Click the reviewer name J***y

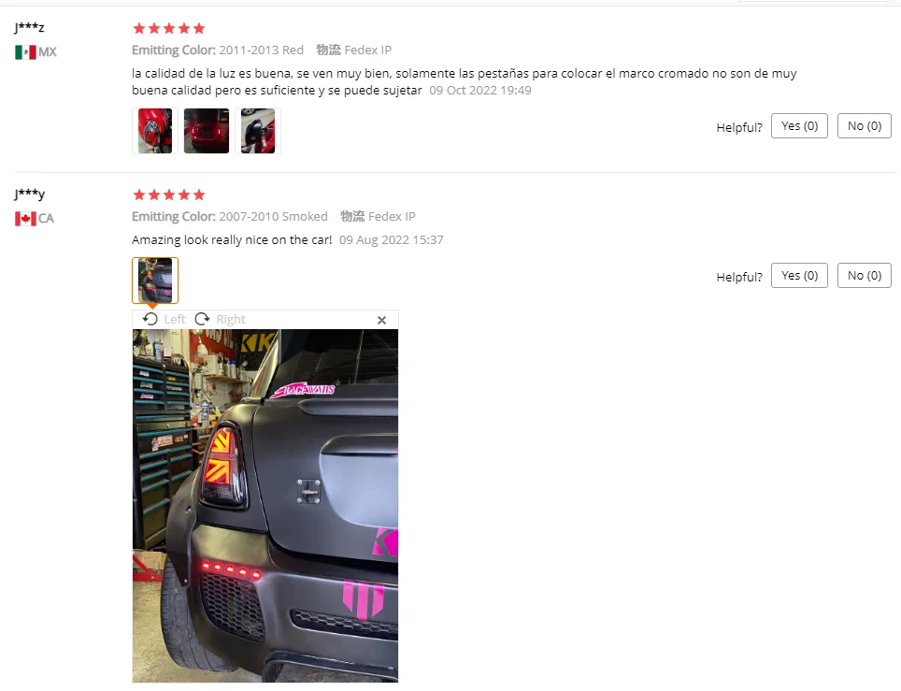coord(29,194)
